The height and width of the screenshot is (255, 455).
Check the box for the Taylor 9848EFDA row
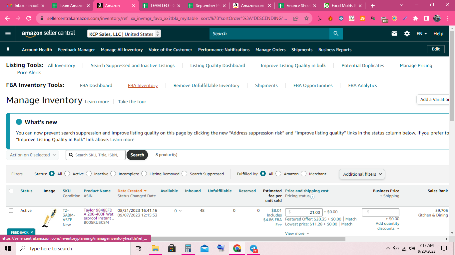(x=11, y=211)
